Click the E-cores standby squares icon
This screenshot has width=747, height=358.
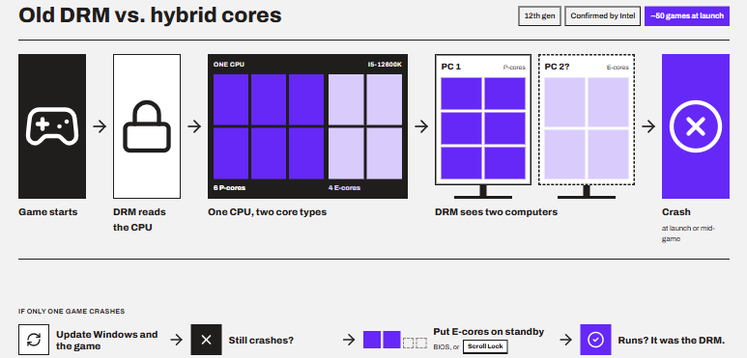pos(395,340)
